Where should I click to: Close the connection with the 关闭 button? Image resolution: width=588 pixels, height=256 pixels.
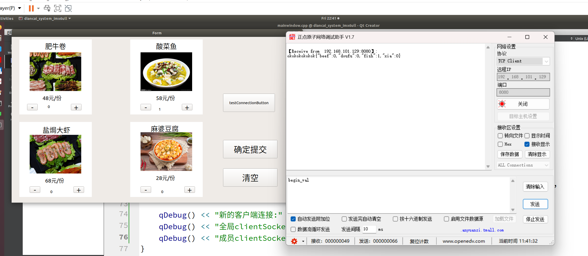tap(523, 104)
